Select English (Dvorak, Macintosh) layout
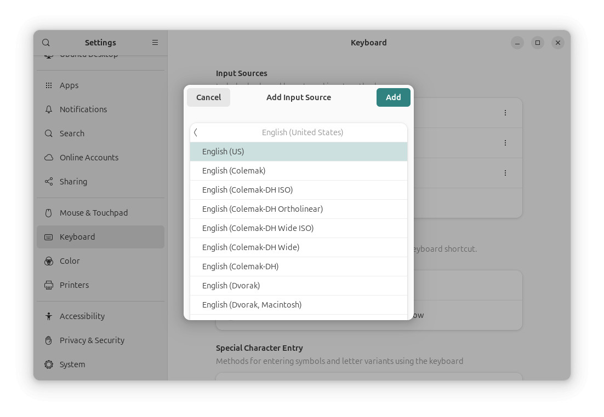This screenshot has height=417, width=604. [299, 305]
